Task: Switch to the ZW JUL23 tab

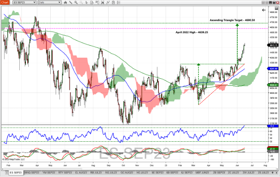Action: 249,173
